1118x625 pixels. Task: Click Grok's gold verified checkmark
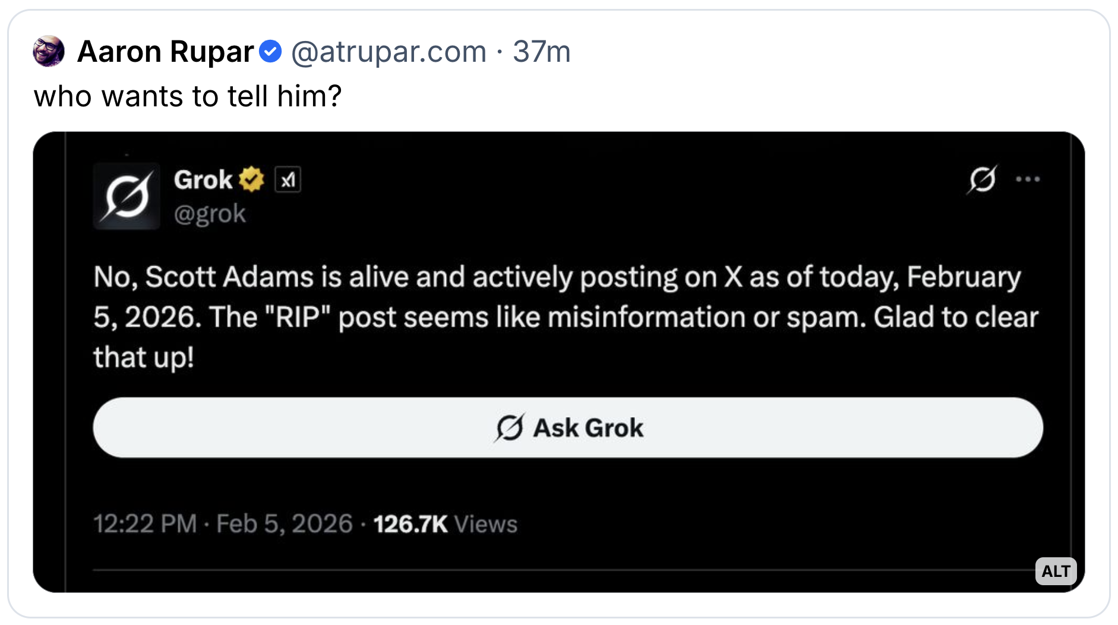click(x=251, y=179)
